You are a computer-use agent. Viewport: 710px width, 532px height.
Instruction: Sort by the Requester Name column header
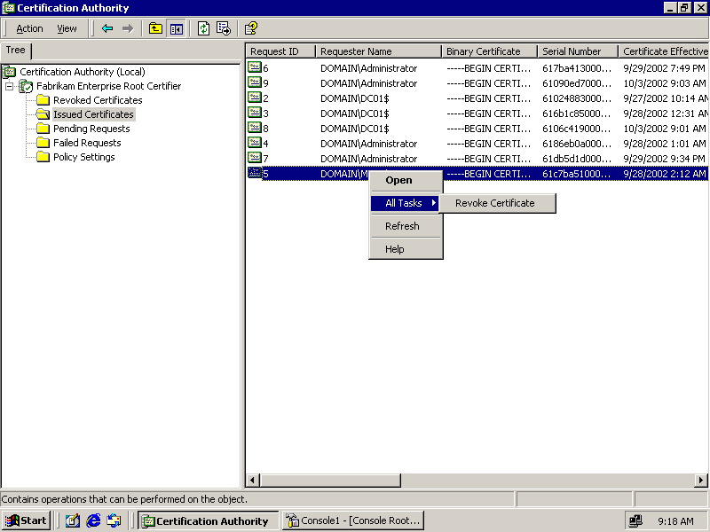tap(377, 51)
